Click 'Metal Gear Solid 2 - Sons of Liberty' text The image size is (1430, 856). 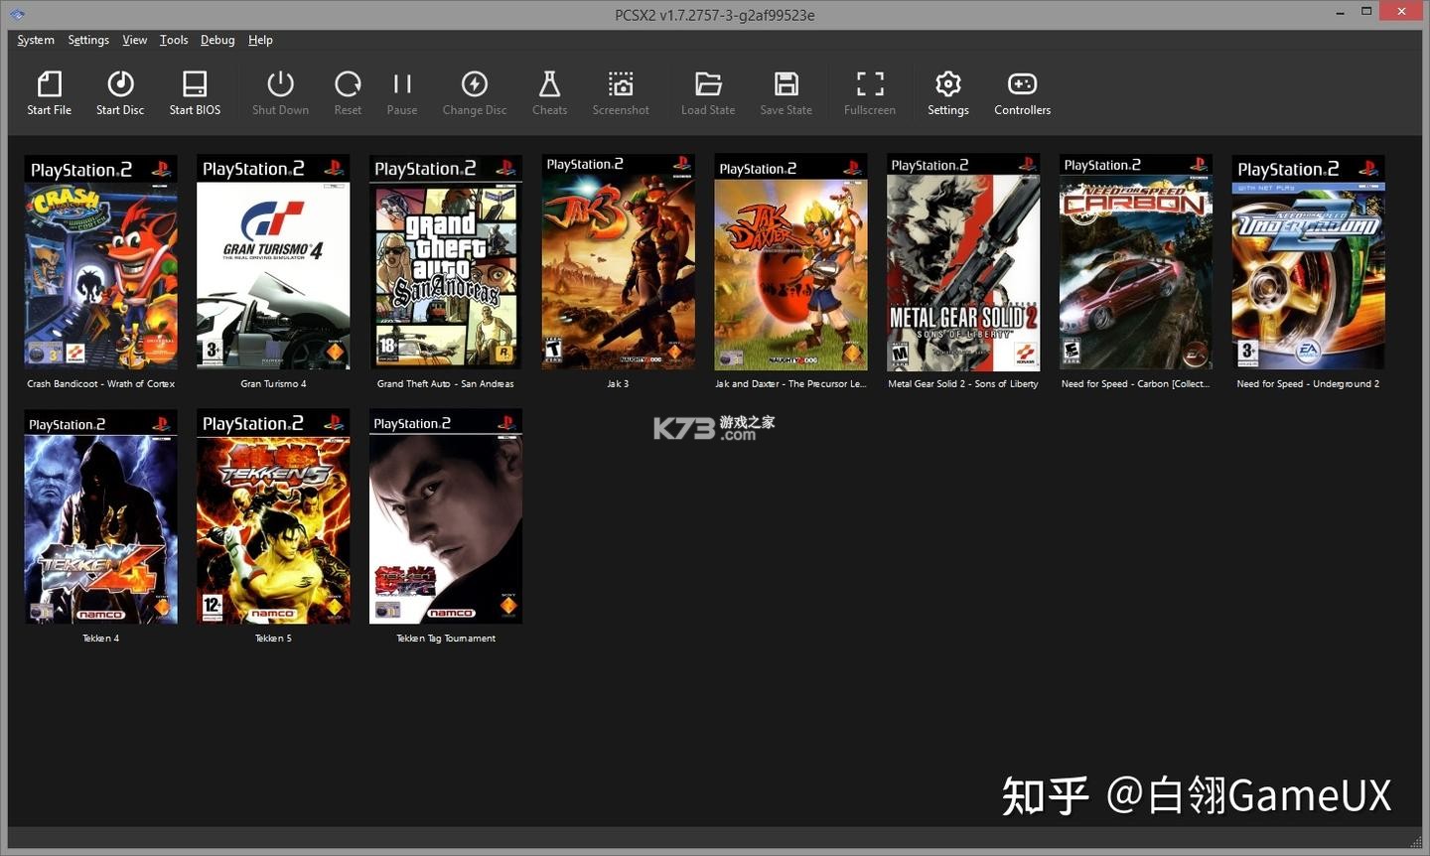tap(963, 383)
